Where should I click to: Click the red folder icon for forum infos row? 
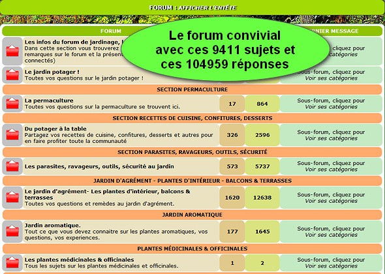click(x=12, y=51)
